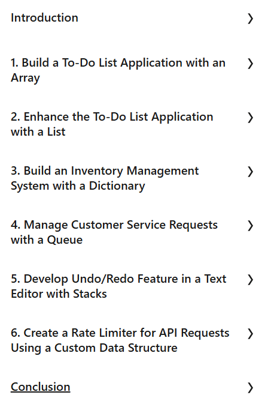Expand chevron beside To-Do List Array unit

[x=250, y=64]
